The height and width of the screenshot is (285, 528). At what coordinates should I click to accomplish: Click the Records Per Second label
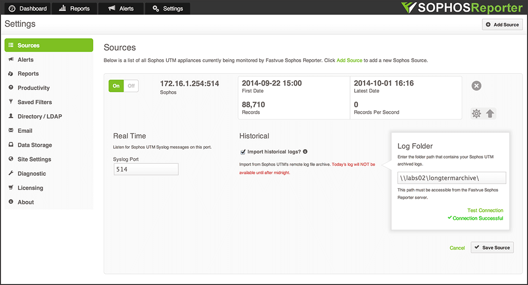point(377,112)
